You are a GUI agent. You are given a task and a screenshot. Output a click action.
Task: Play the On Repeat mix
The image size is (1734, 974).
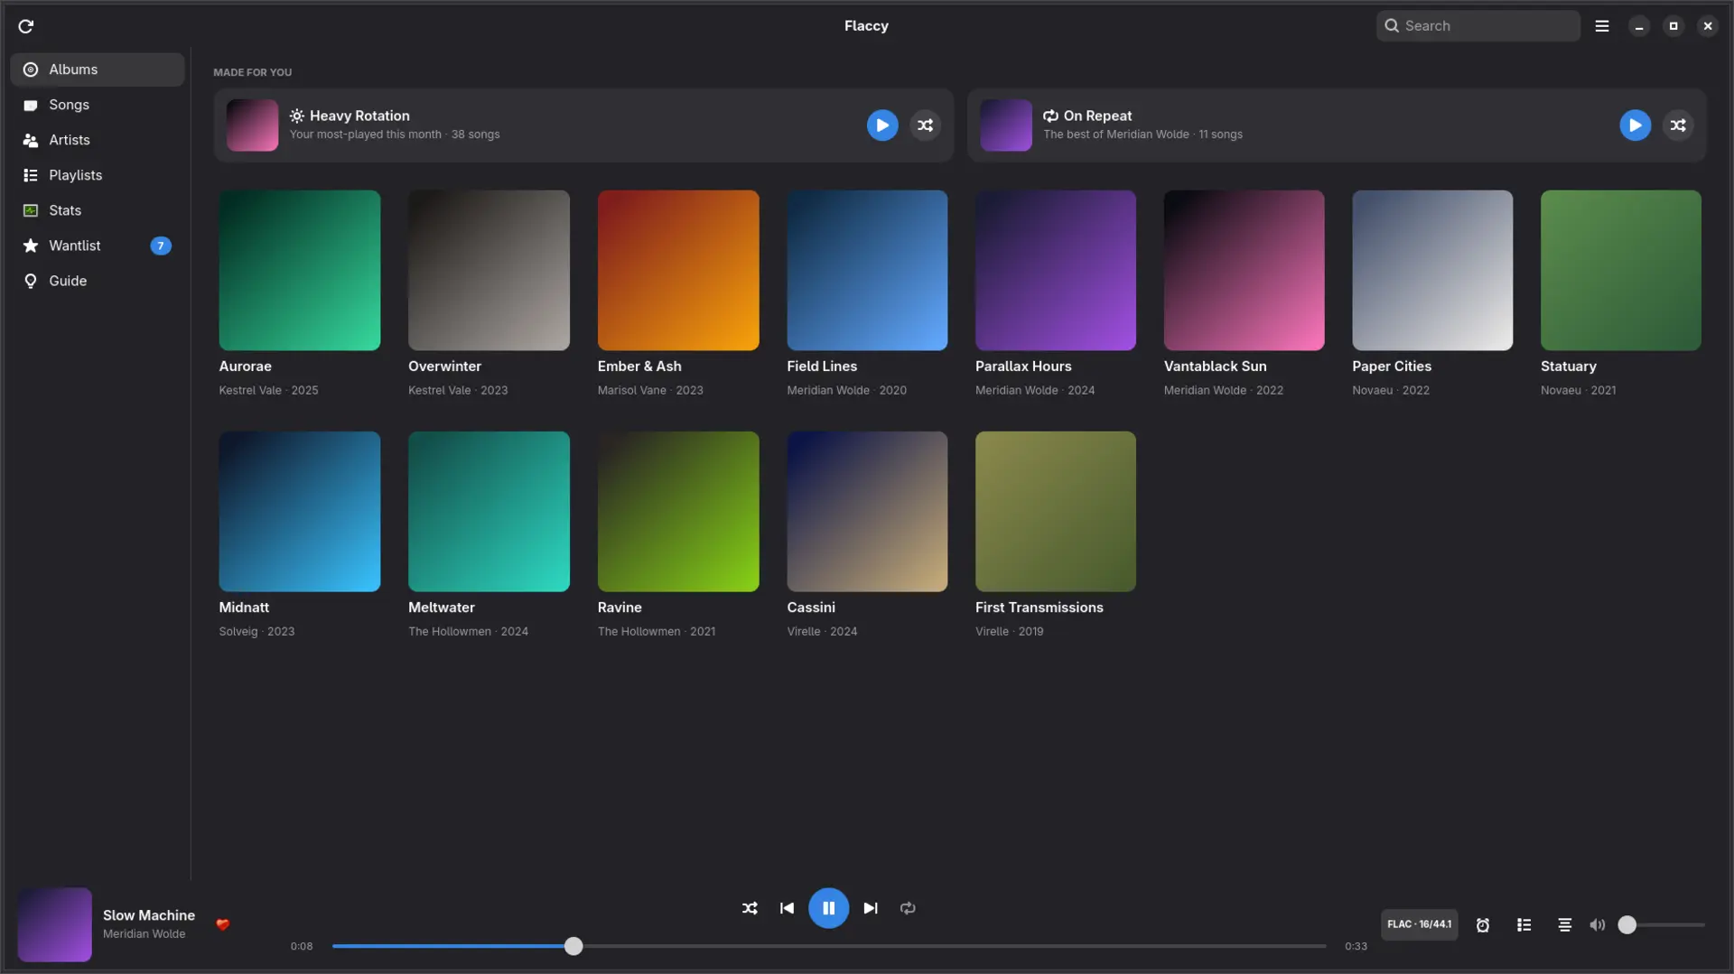[1635, 125]
